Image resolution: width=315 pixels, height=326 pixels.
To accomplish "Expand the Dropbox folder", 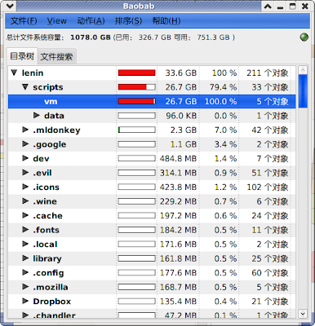I will click(x=25, y=301).
